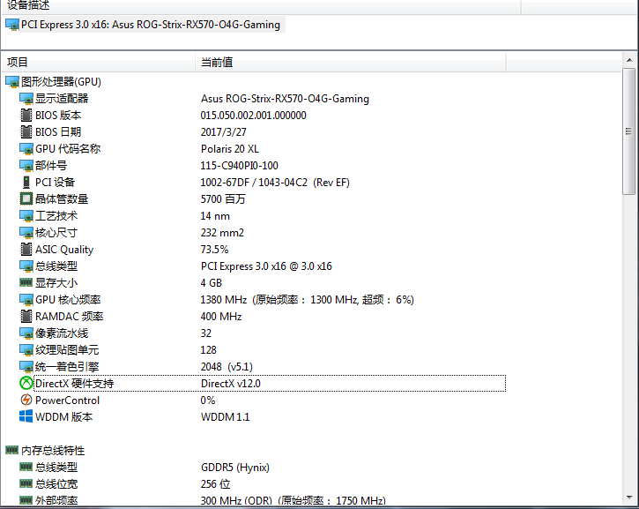Click the 像素流水线 row icon
The height and width of the screenshot is (509, 639).
(26, 333)
